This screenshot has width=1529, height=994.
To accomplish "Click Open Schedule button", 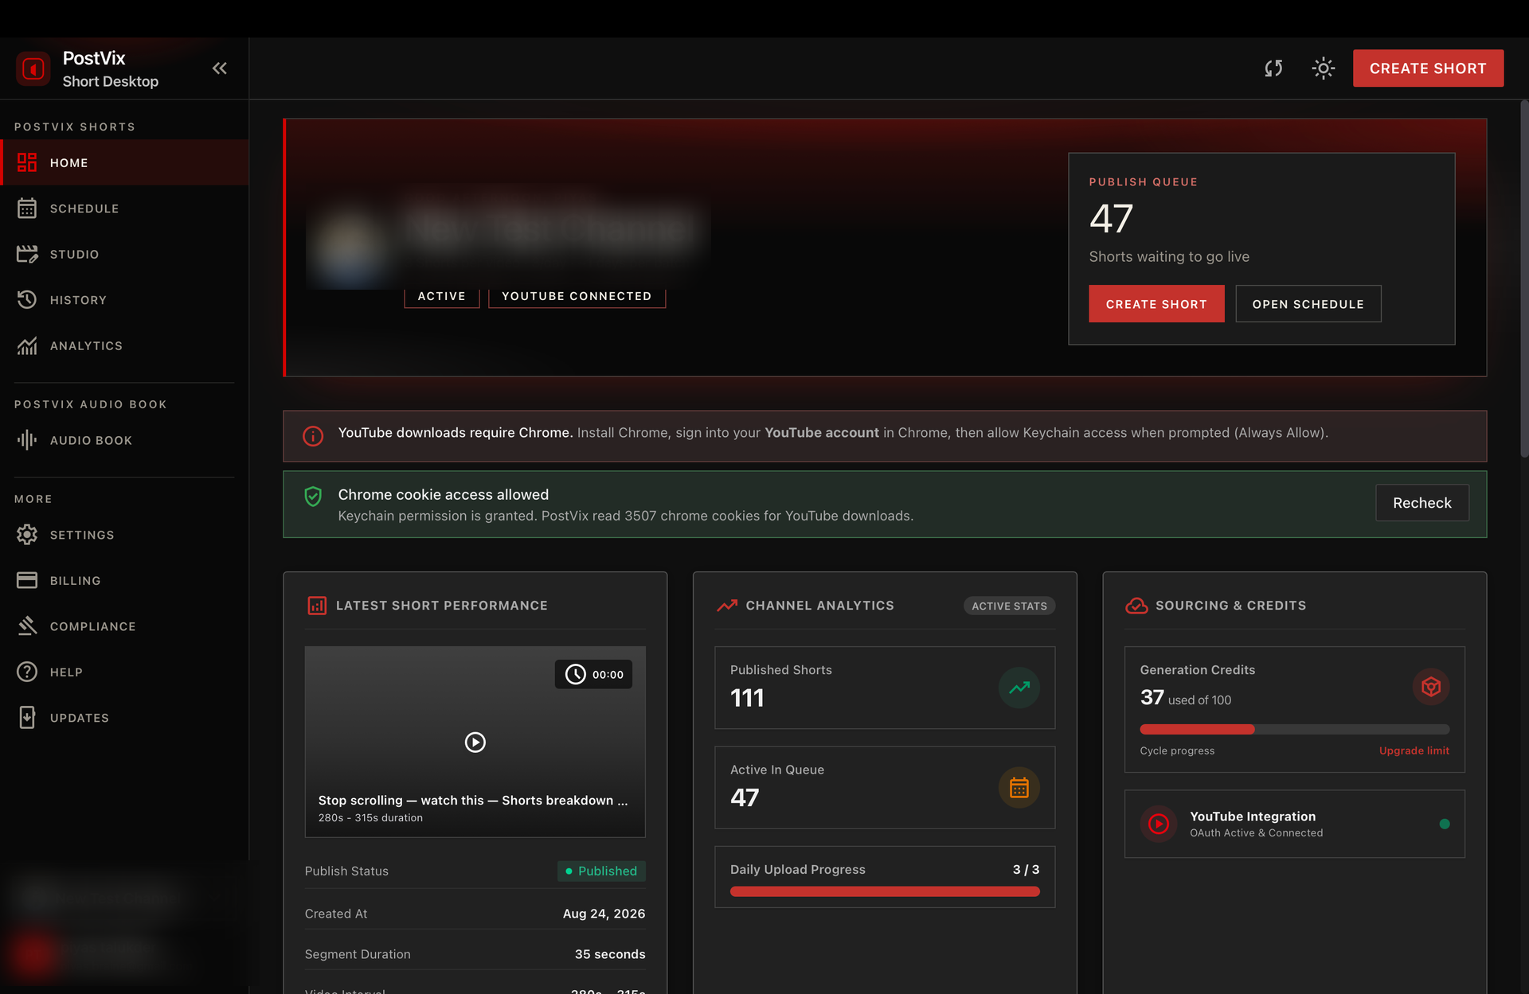I will pyautogui.click(x=1308, y=304).
